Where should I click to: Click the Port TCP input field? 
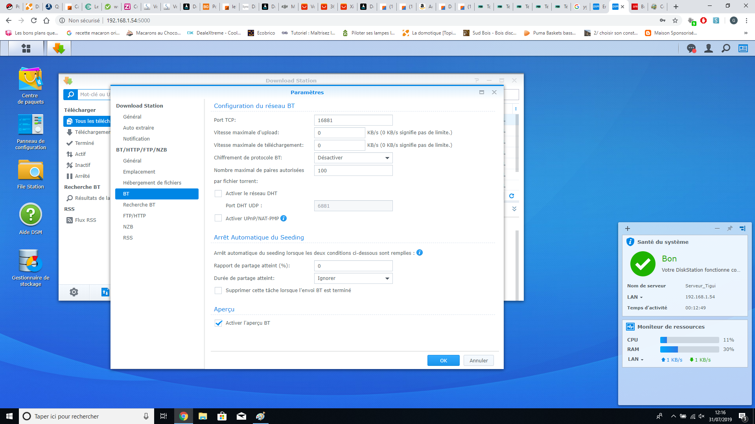(353, 120)
